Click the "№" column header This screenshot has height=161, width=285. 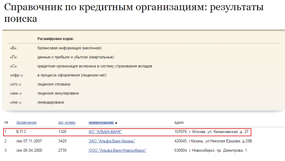pyautogui.click(x=6, y=123)
